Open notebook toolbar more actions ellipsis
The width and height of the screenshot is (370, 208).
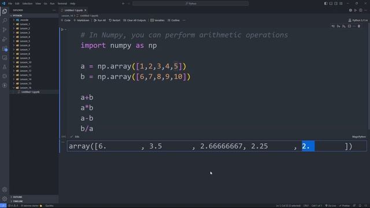pyautogui.click(x=184, y=20)
